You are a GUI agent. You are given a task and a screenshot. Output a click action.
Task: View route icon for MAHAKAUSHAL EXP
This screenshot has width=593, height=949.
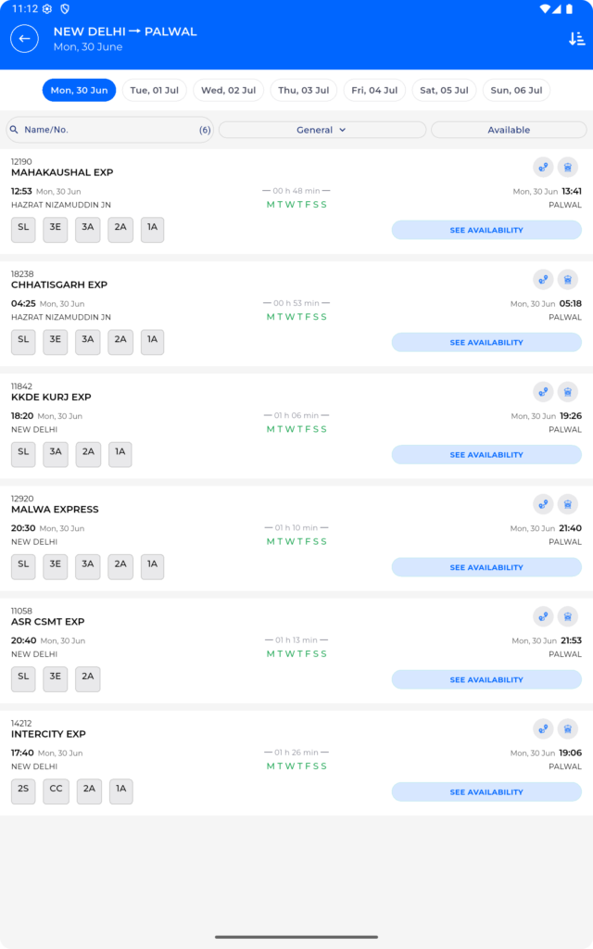point(543,167)
